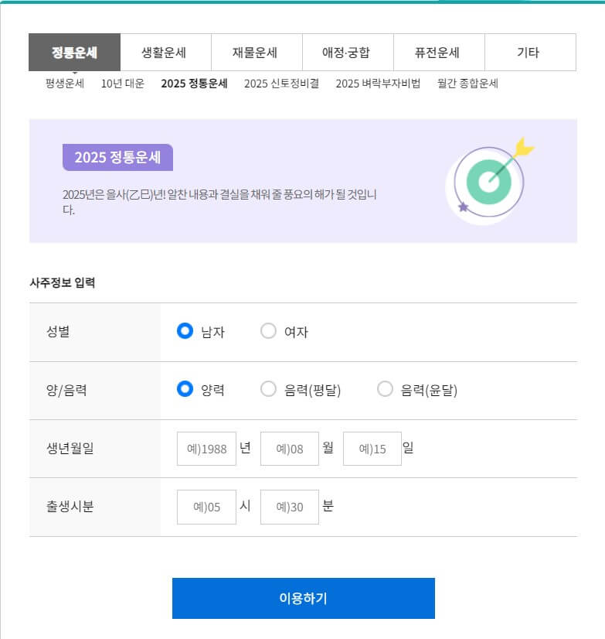Click the birth month input field
The height and width of the screenshot is (639, 605).
pyautogui.click(x=289, y=448)
